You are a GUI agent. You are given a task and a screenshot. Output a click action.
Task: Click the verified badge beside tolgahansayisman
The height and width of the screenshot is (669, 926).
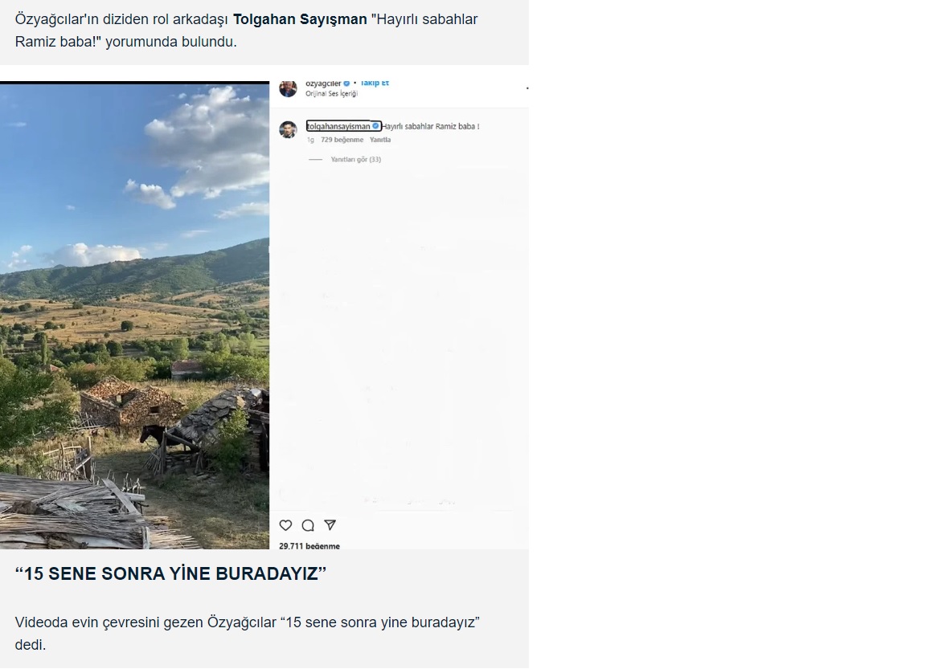tap(375, 126)
